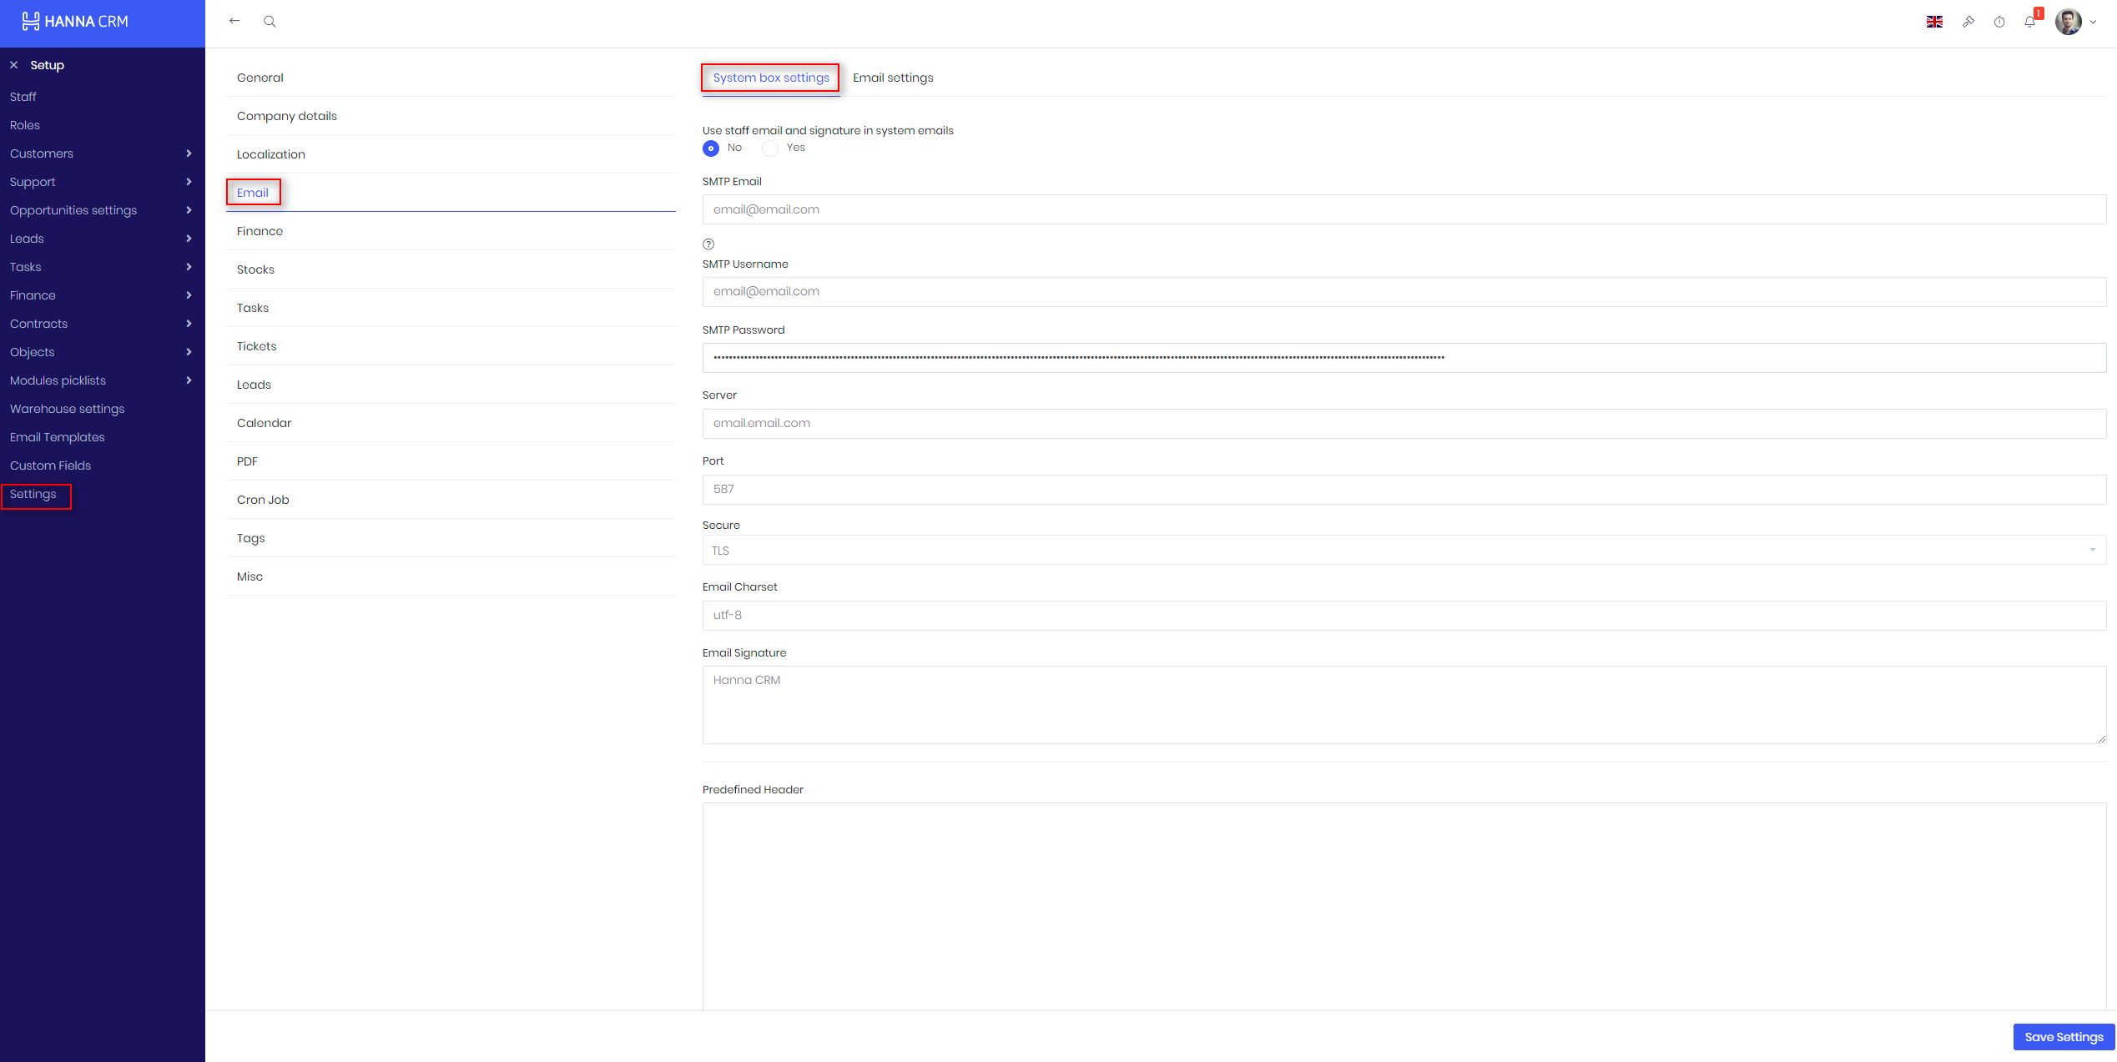Click the SMTP Email help icon
2117x1062 pixels.
(x=708, y=244)
